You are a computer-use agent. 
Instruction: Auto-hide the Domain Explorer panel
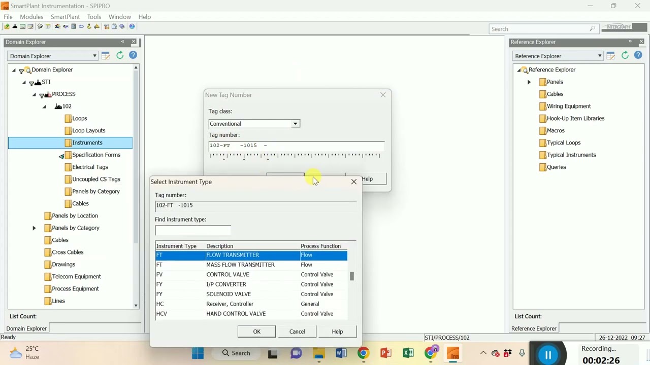click(122, 42)
